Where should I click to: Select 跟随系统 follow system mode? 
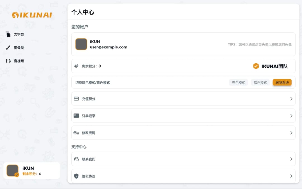(282, 83)
